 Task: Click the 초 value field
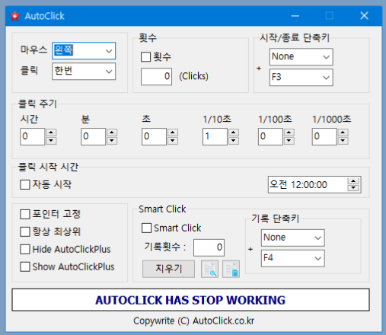[x=154, y=136]
